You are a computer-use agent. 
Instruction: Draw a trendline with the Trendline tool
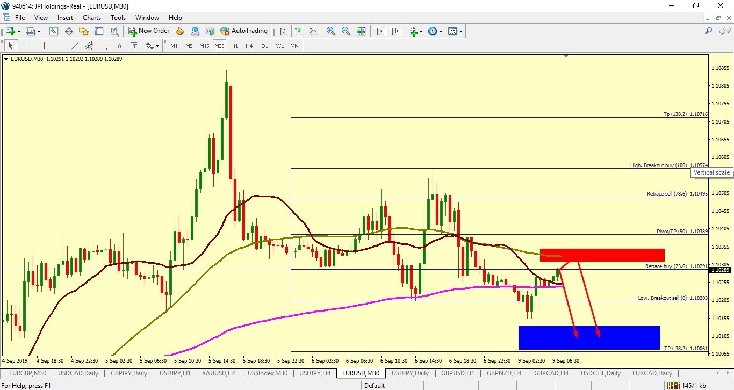point(74,46)
